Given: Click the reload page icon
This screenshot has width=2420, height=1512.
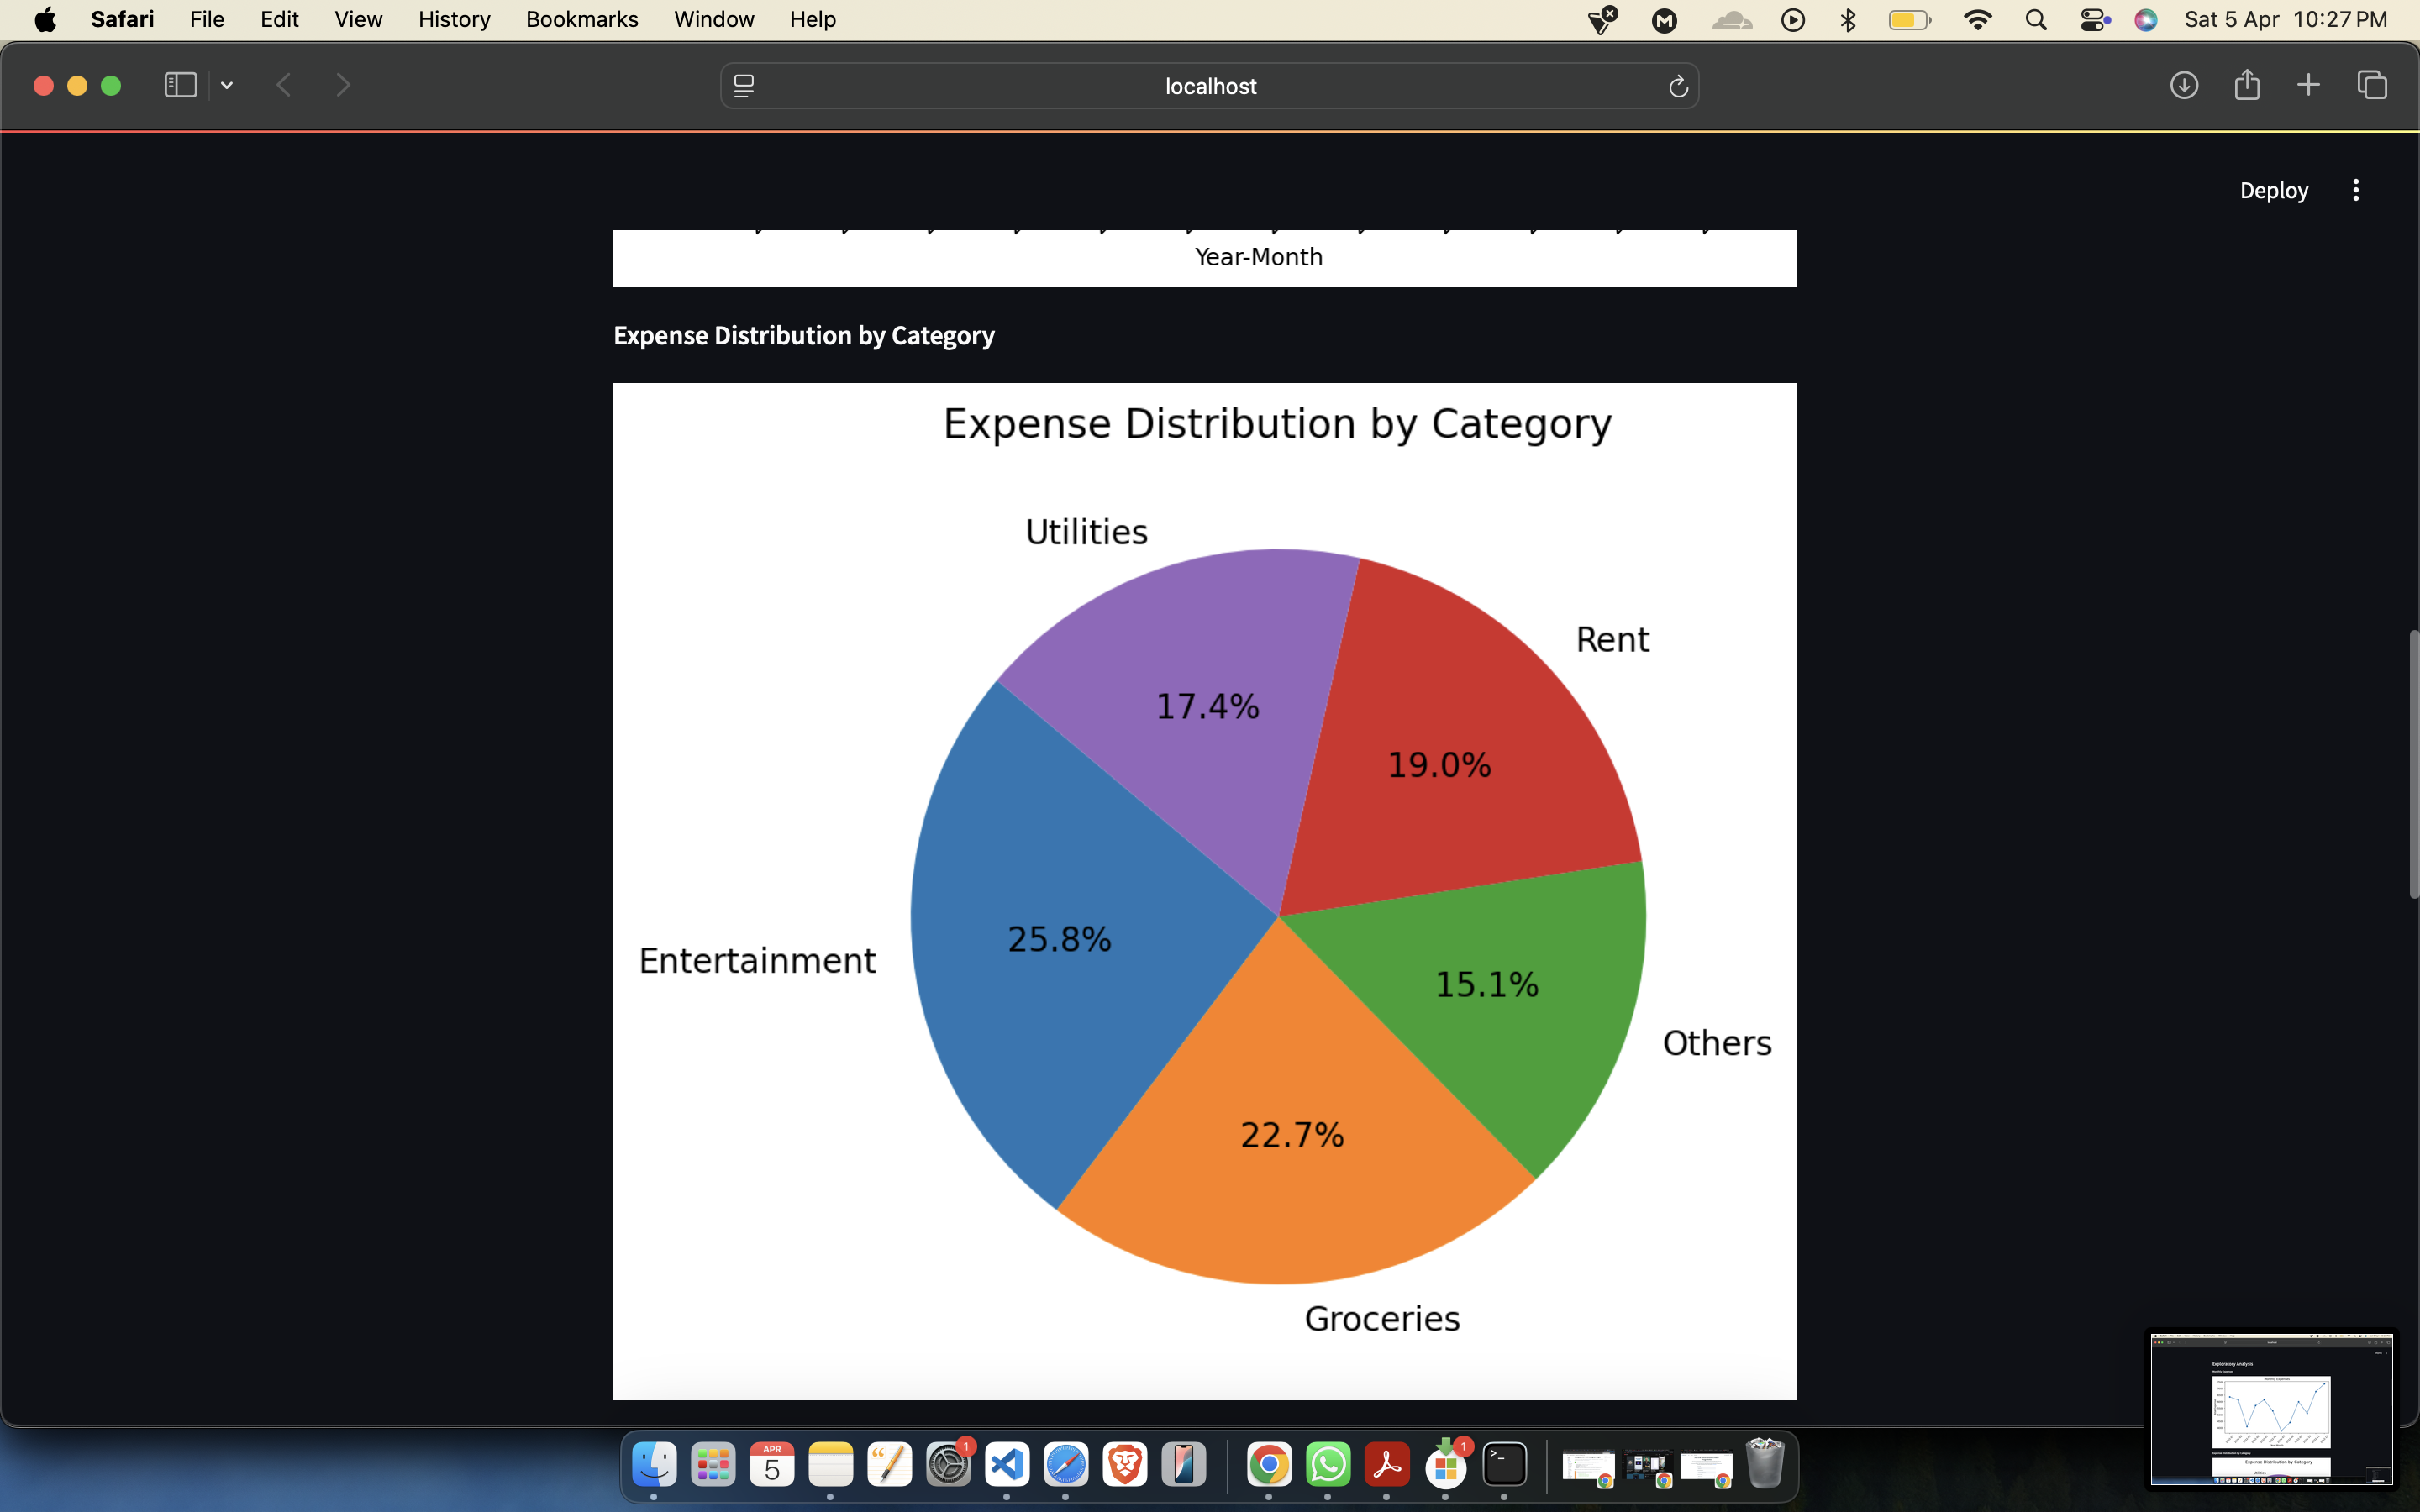Looking at the screenshot, I should (1678, 87).
